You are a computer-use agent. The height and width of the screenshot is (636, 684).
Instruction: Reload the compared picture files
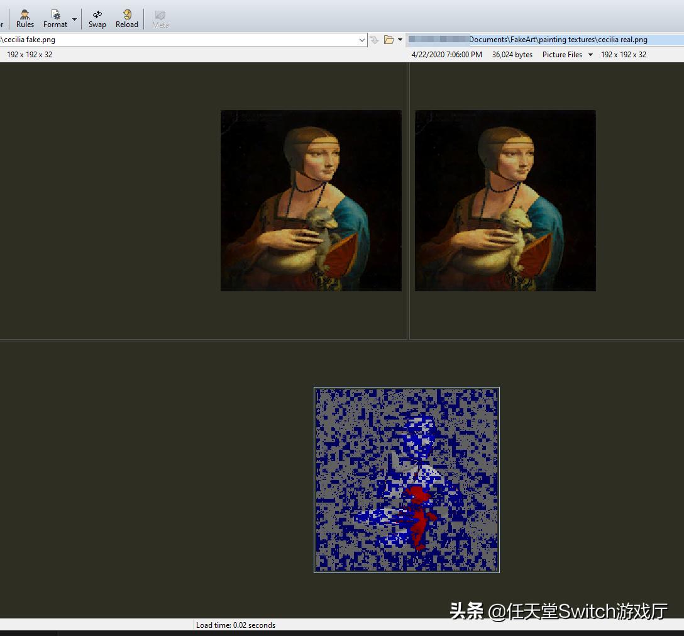tap(127, 20)
